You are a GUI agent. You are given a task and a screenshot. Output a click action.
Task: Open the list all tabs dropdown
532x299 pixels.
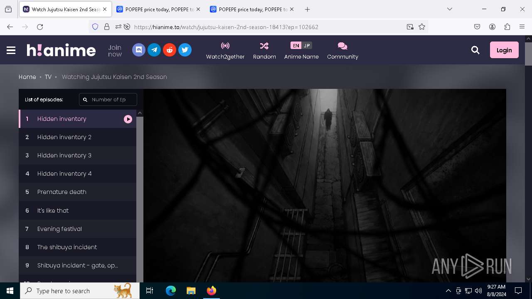coord(450,9)
